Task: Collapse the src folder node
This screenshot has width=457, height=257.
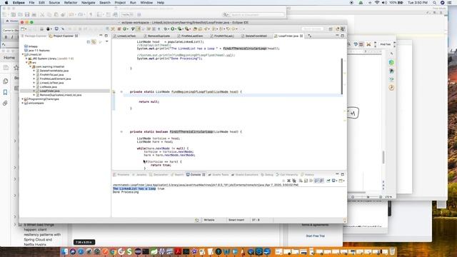Action: [x=26, y=63]
